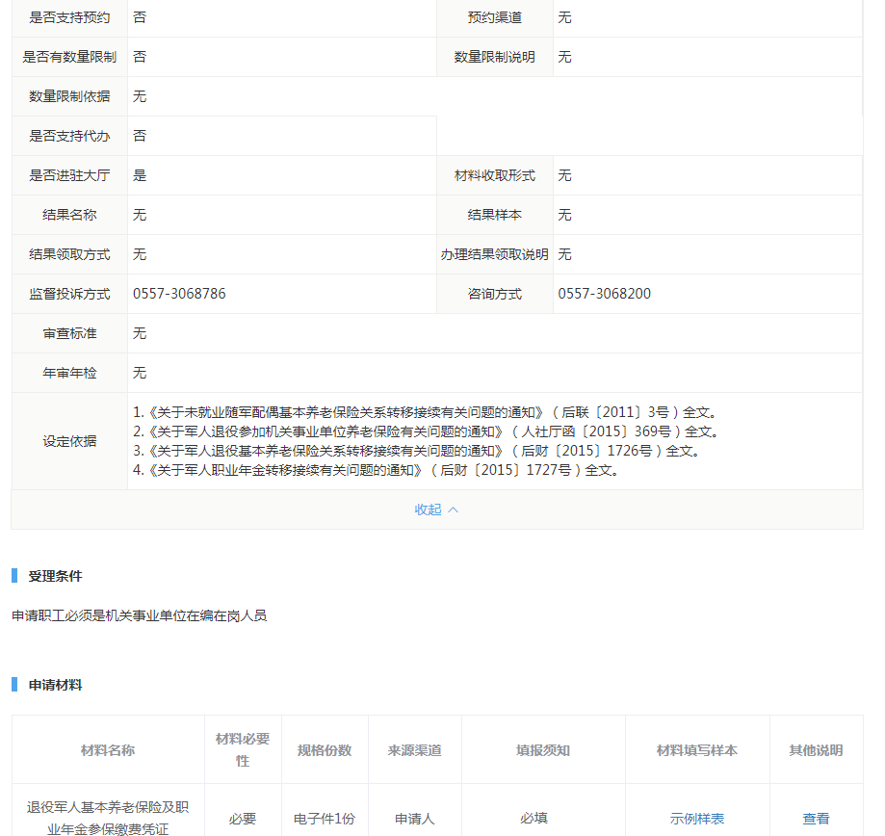Click the 查看 link under 其他说明

(816, 819)
